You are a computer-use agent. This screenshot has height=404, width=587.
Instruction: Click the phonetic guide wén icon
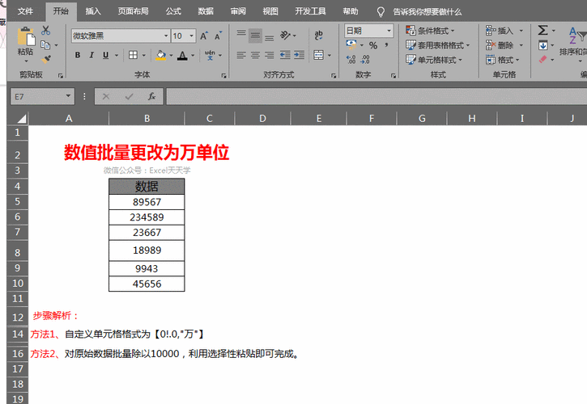point(210,55)
